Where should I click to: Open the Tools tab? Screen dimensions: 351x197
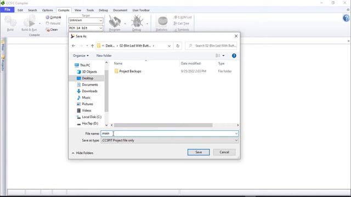90,10
